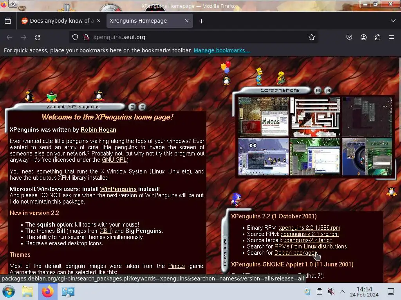Click the Sonic the Hedgehog character image
Image resolution: width=401 pixels, height=300 pixels.
(236, 200)
